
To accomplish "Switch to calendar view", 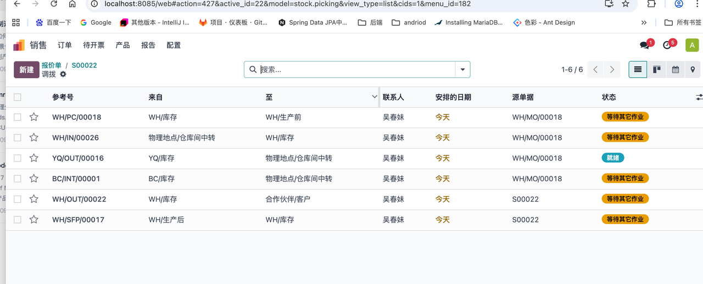I will [675, 70].
